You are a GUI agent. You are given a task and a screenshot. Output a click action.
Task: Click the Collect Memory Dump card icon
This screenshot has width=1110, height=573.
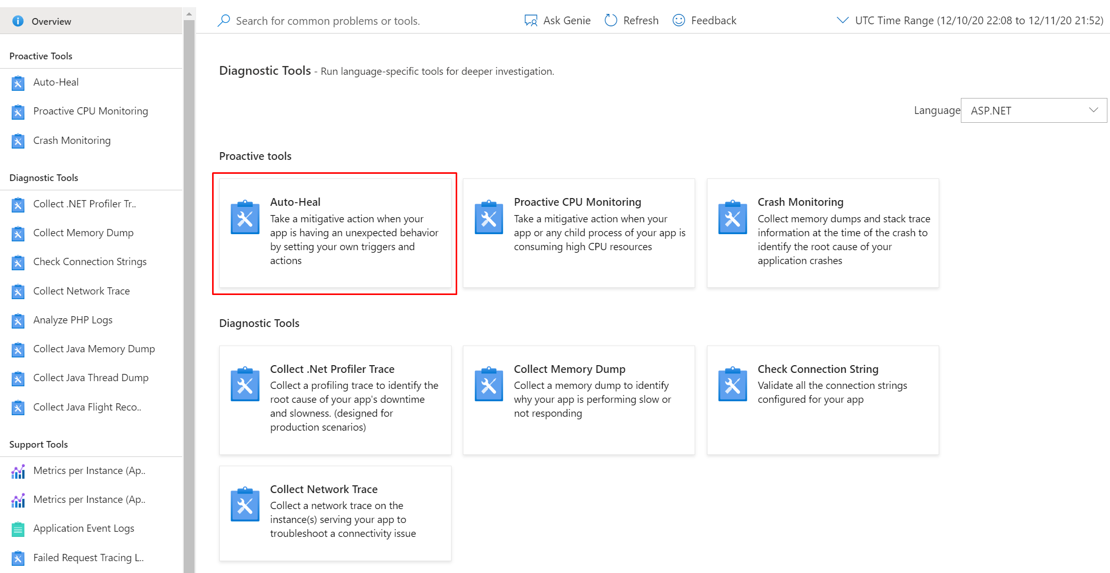488,385
